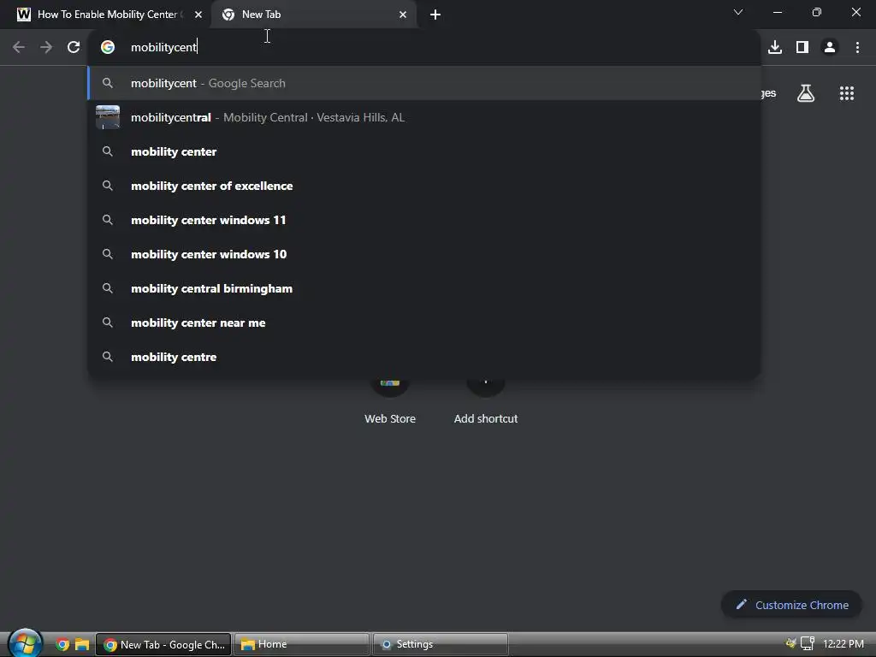Choose the 'mobility center' suggestion
Image resolution: width=876 pixels, height=657 pixels.
(x=424, y=151)
